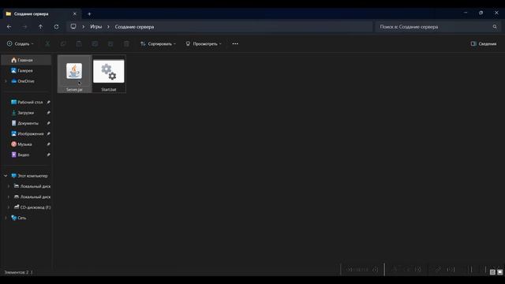Open OneDrive in the sidebar
This screenshot has height=284, width=505.
26,81
